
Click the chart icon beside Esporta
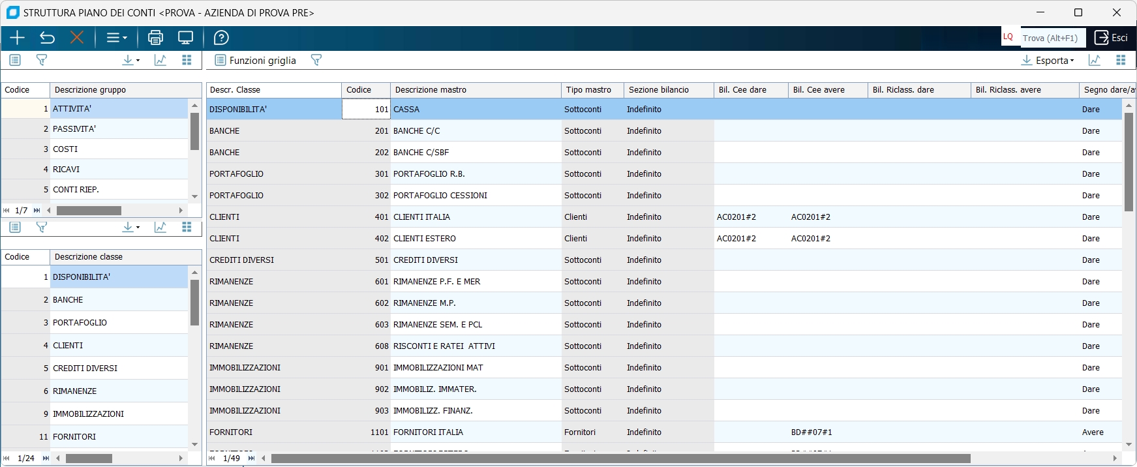(1095, 60)
